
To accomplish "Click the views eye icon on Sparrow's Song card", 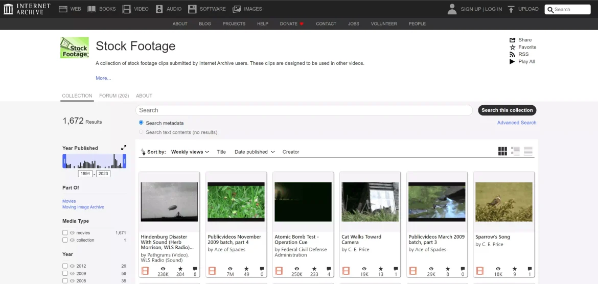I will 498,269.
